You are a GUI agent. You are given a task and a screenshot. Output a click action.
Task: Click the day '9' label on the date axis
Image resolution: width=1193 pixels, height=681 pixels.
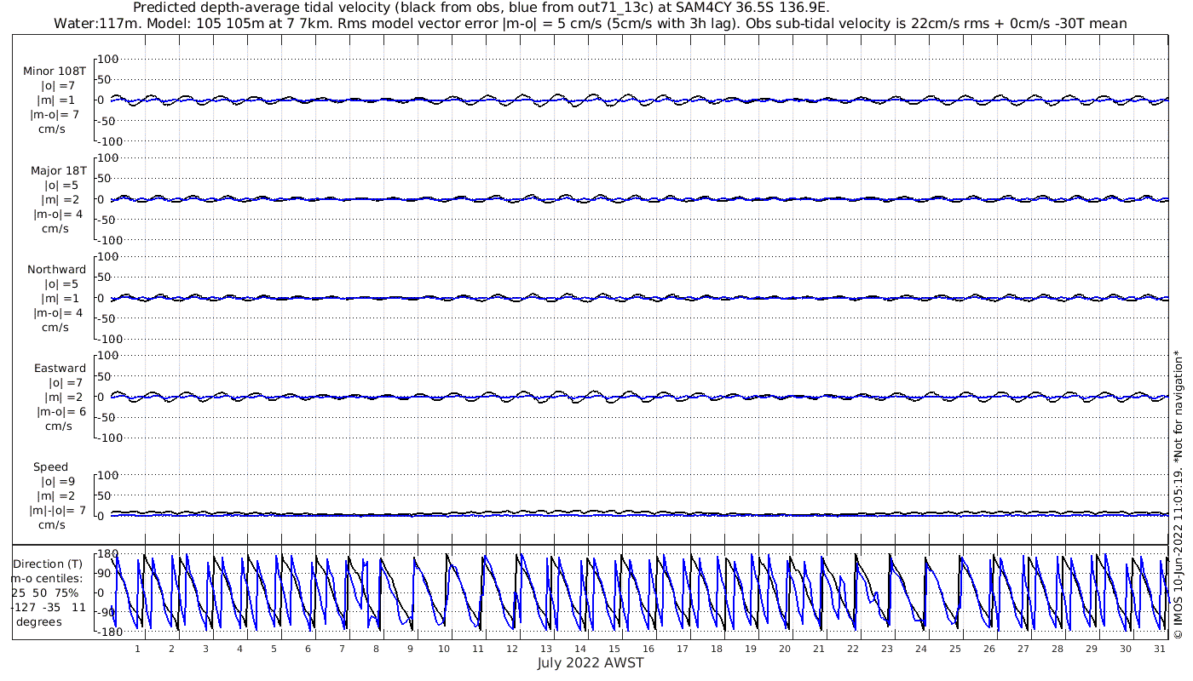tap(410, 649)
